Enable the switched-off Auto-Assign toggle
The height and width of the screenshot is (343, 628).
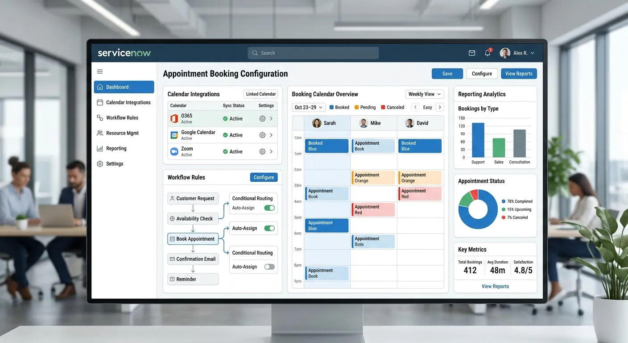tap(269, 267)
